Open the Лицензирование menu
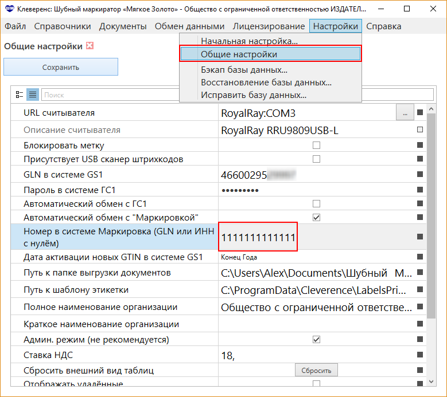 pyautogui.click(x=269, y=26)
